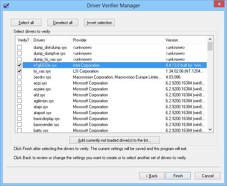Go Back to previous wizard page
The width and height of the screenshot is (227, 186).
[x=151, y=176]
